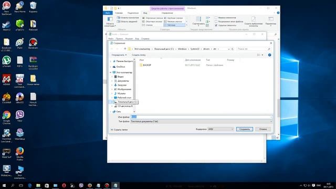Image resolution: width=336 pixels, height=189 pixels.
Task: Open the Nero StartSmart desktop shortcut
Action: pos(6,8)
